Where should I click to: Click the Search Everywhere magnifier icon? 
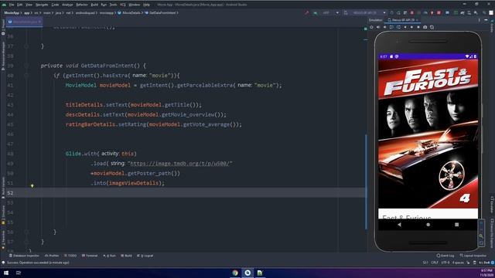pos(484,13)
